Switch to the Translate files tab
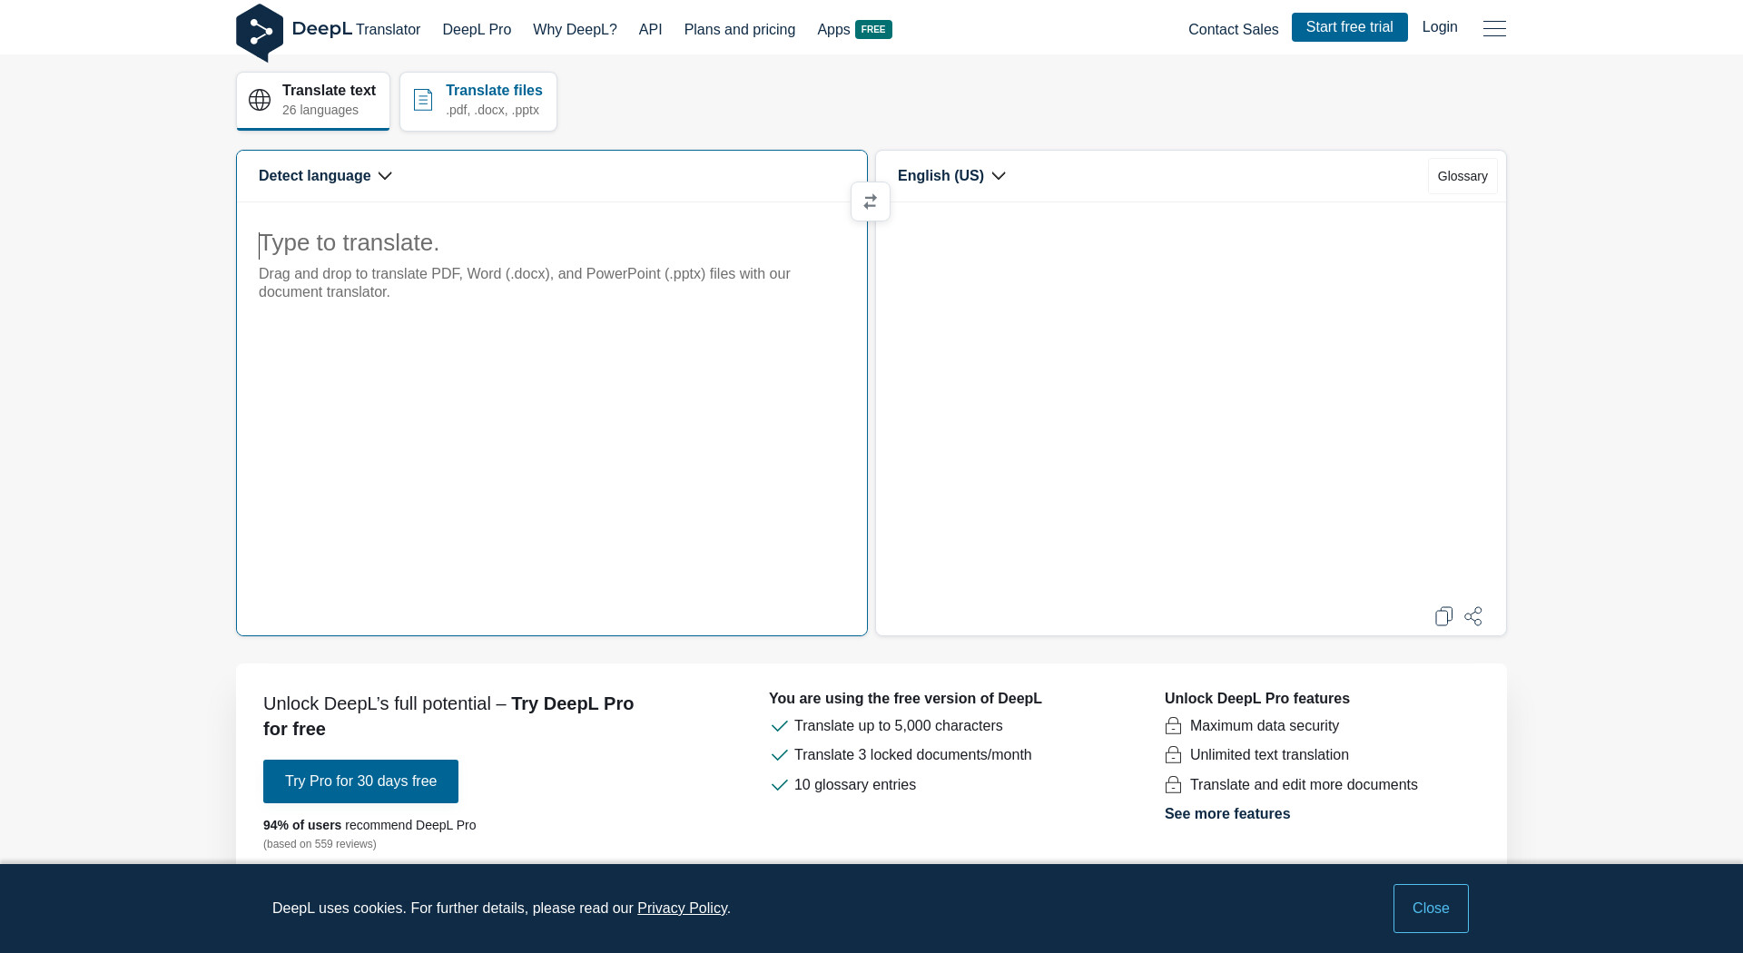 (478, 101)
